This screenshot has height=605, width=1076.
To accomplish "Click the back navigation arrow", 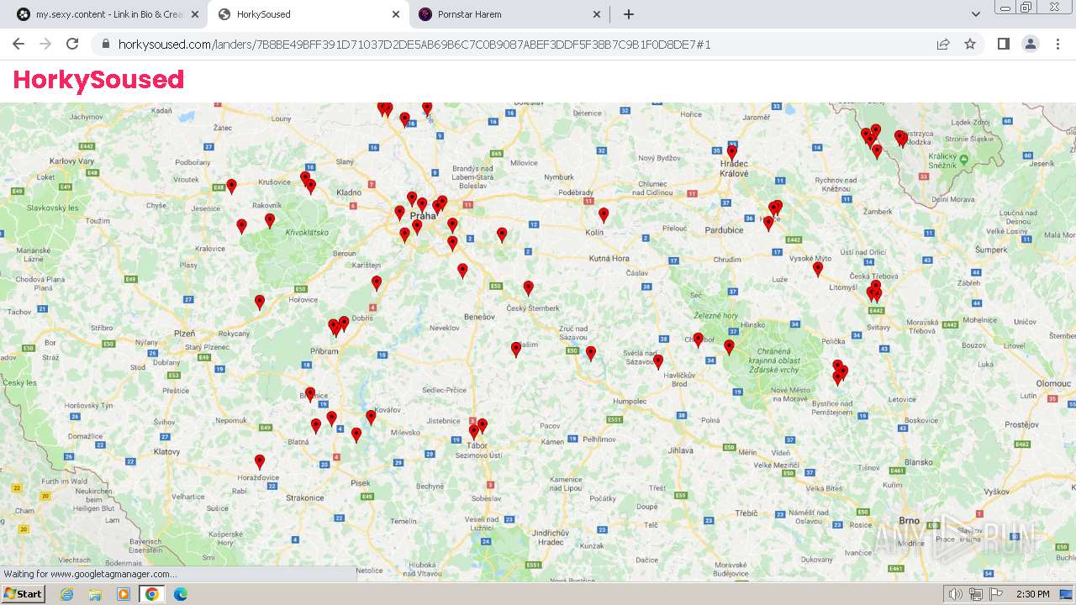I will point(18,44).
